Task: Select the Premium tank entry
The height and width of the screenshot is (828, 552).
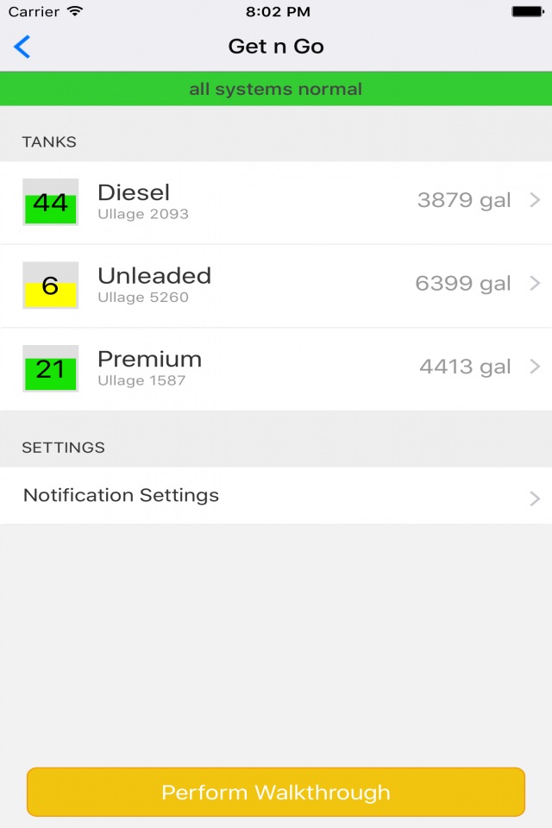Action: click(x=149, y=359)
